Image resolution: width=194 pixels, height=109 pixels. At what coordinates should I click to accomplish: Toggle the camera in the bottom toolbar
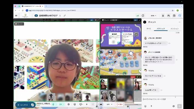pos(60,104)
